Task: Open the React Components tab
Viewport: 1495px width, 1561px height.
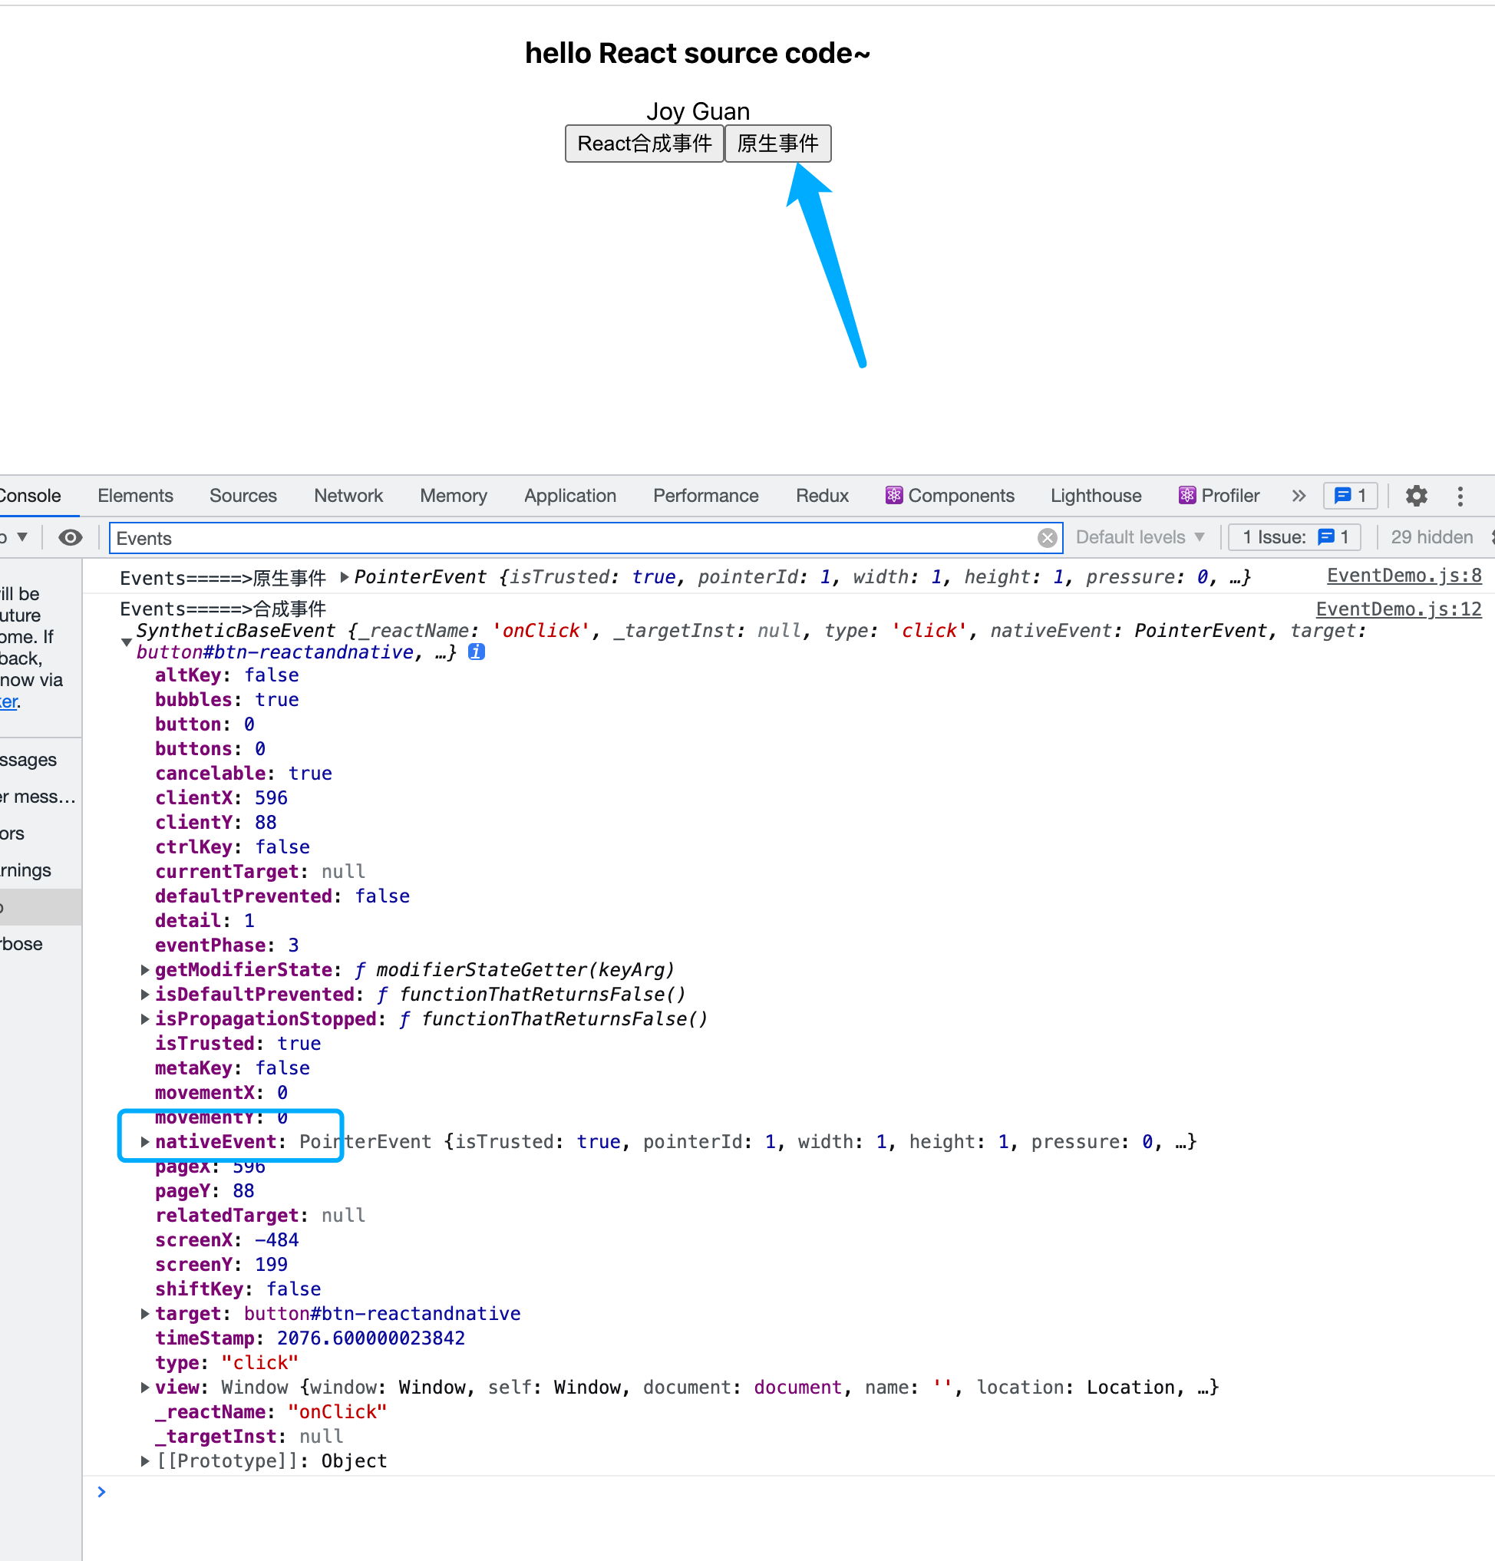Action: [x=949, y=495]
